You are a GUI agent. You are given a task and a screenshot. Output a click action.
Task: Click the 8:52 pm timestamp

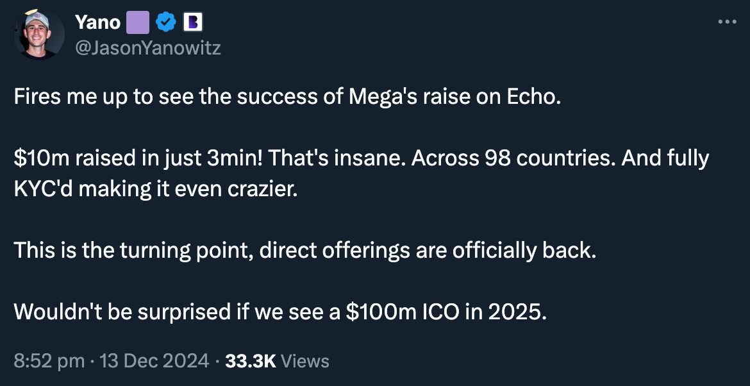(x=49, y=360)
